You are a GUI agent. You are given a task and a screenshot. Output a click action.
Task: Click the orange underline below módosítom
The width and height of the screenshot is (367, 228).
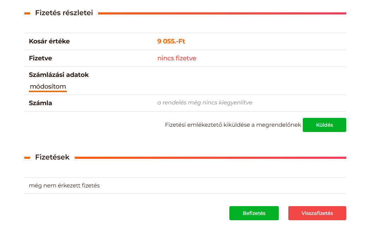pyautogui.click(x=48, y=91)
